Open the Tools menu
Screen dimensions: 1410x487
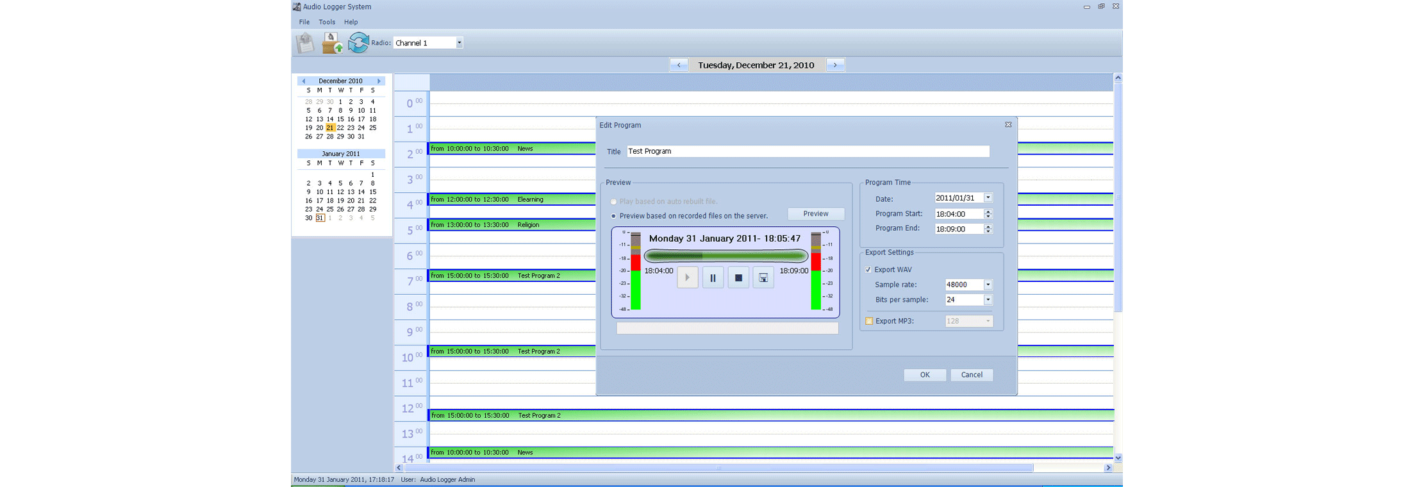327,22
